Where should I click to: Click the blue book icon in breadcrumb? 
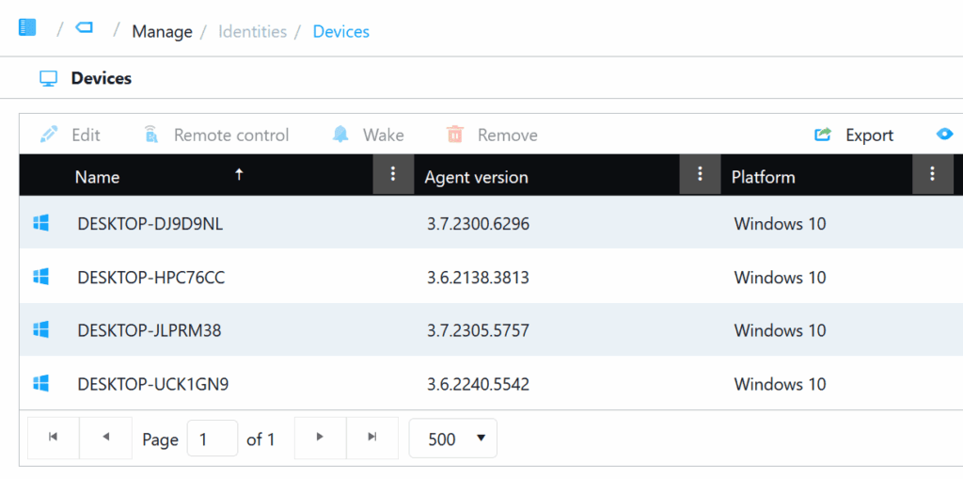point(27,27)
